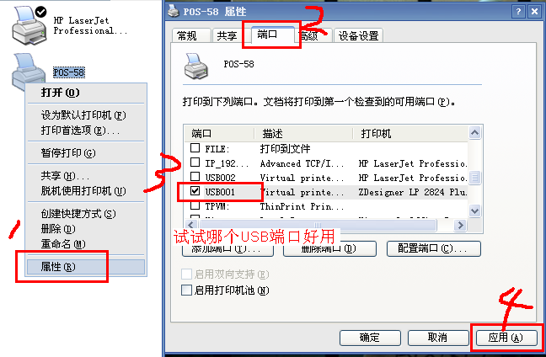This screenshot has width=546, height=357.
Task: Click the POS-58 printer icon inside properties dialog
Action: [x=196, y=66]
